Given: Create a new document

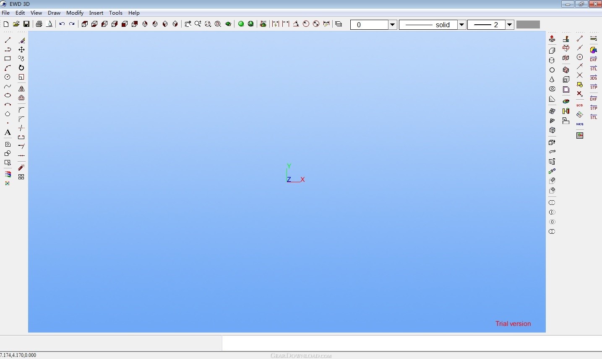Looking at the screenshot, I should point(6,24).
